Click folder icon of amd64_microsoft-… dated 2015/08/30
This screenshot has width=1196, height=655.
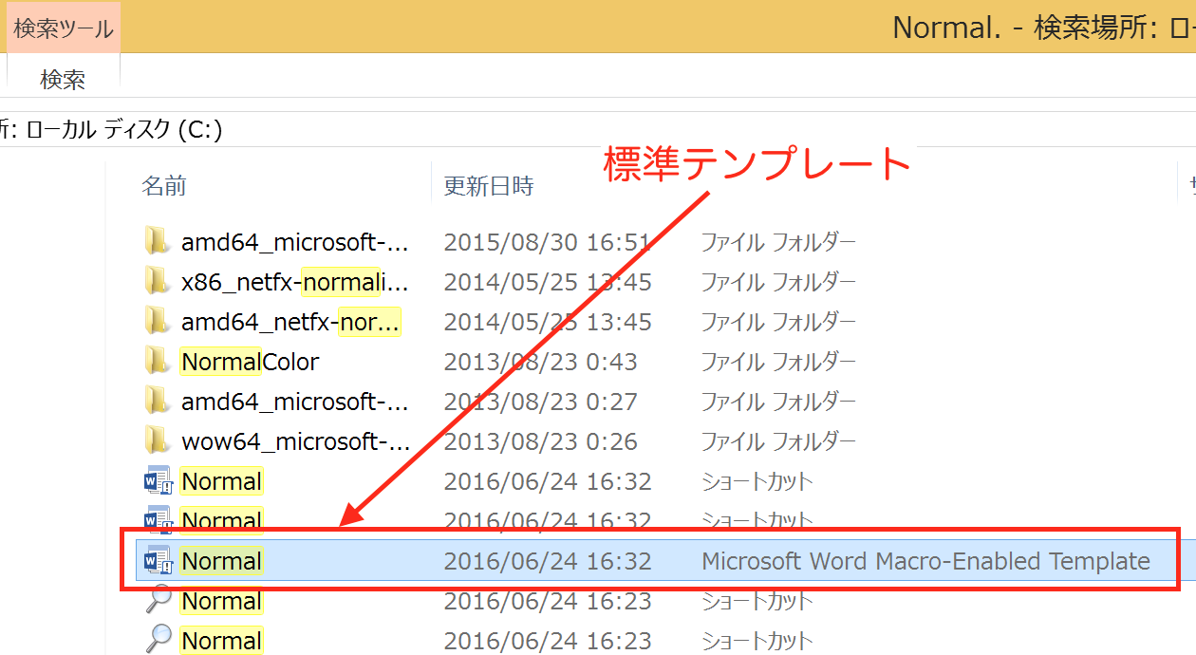(x=158, y=242)
